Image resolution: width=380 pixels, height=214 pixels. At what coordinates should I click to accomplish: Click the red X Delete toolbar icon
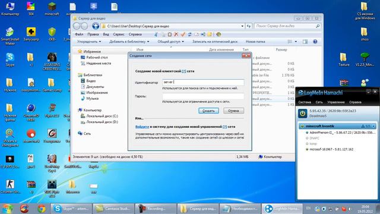176,34
